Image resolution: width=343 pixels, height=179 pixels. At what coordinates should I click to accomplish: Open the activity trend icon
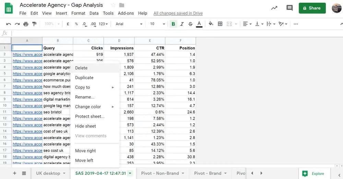click(x=274, y=8)
